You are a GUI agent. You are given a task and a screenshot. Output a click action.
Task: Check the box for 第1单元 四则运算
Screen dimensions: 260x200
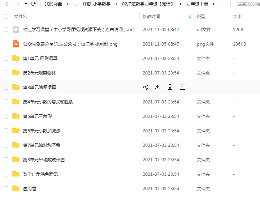[6, 58]
